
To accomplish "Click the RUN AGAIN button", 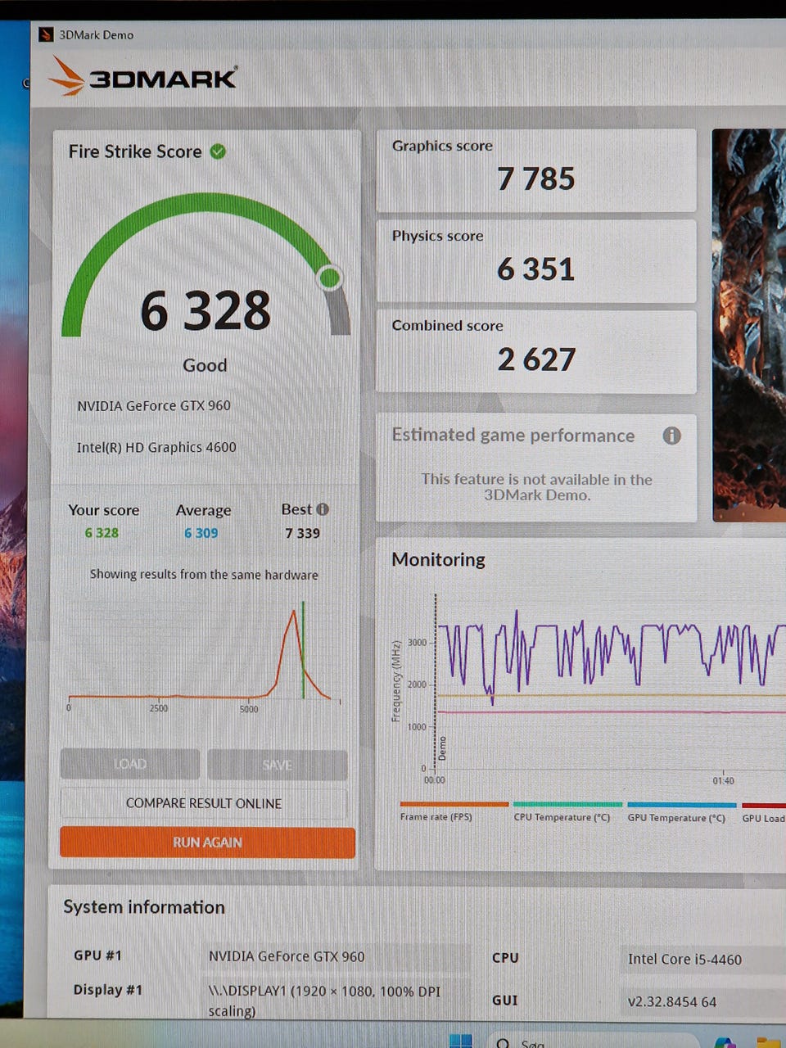I will (207, 842).
